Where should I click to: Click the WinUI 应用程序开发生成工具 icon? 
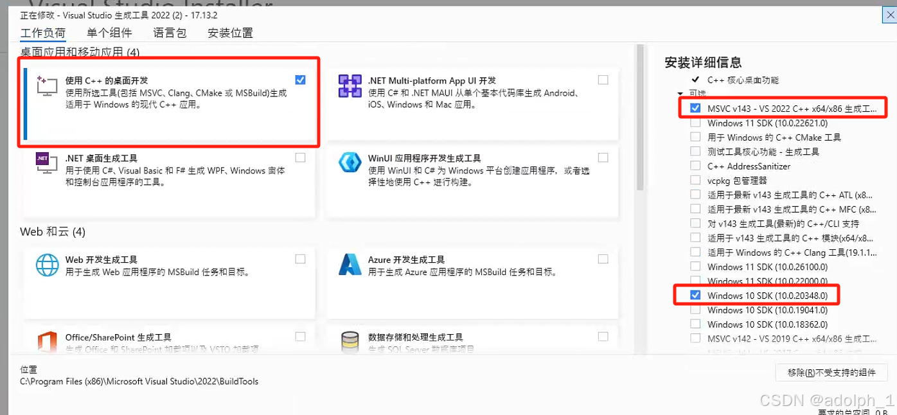(x=350, y=163)
